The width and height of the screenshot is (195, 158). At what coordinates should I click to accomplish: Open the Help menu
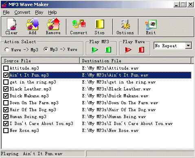click(53, 12)
